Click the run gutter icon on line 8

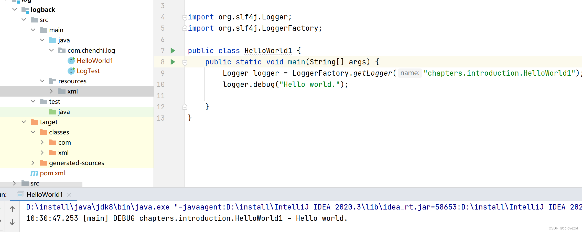pyautogui.click(x=173, y=62)
